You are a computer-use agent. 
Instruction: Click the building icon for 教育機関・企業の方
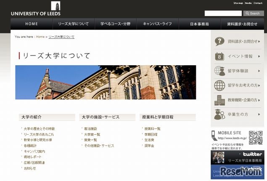pyautogui.click(x=219, y=100)
